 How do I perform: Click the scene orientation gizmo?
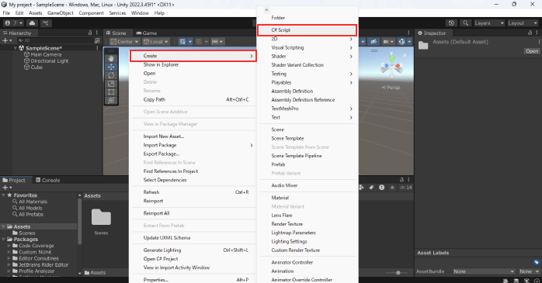[391, 66]
